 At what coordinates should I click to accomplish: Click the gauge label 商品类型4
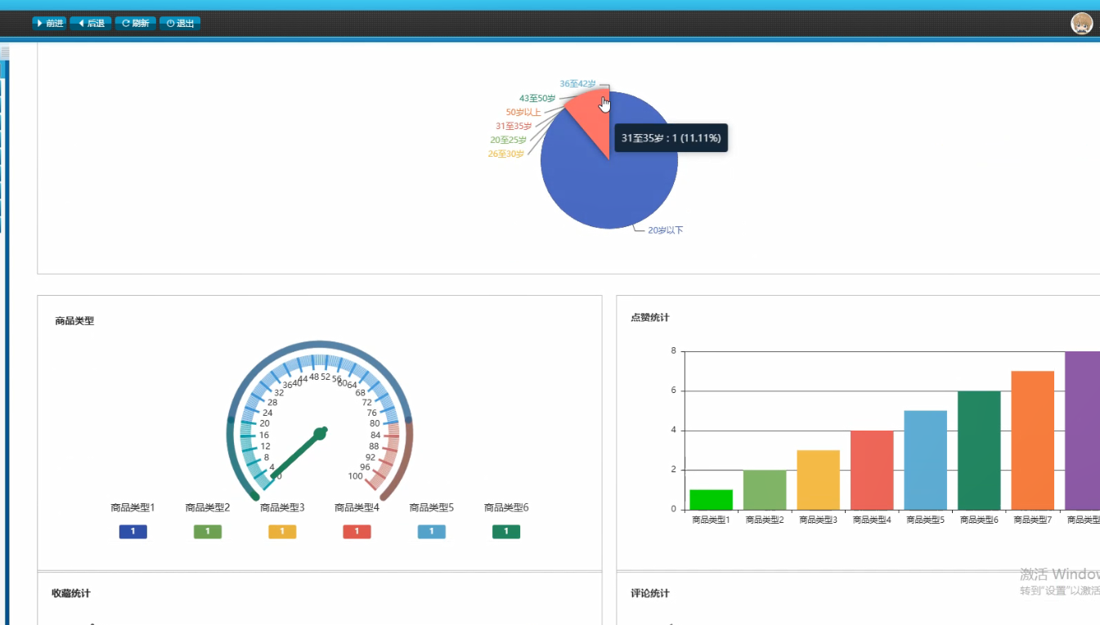[x=357, y=507]
